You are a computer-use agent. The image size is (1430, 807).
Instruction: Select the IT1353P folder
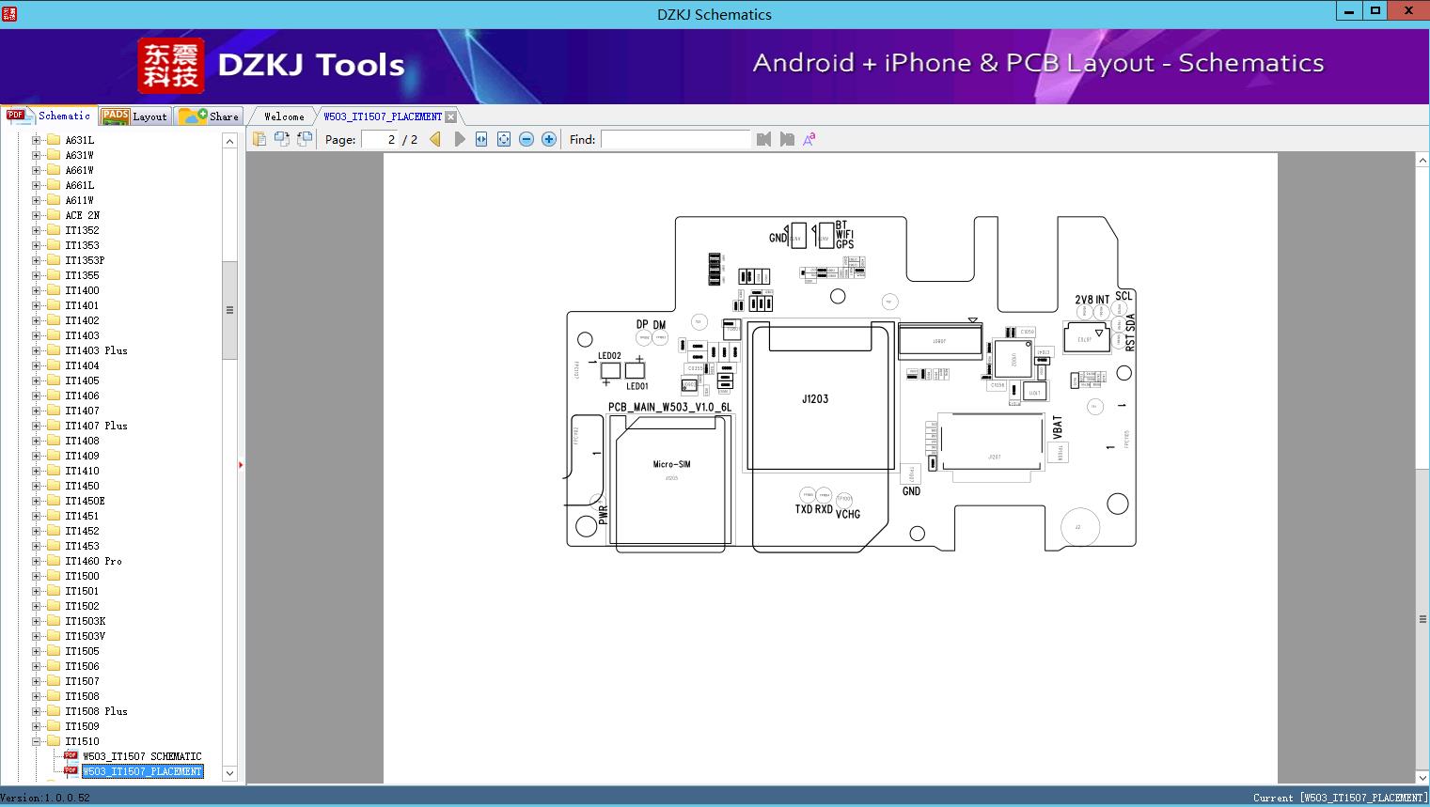[85, 260]
